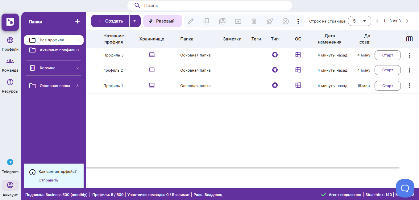419x200 pixels.
Task: Click browser type icon for Профиль 1
Action: [x=275, y=85]
